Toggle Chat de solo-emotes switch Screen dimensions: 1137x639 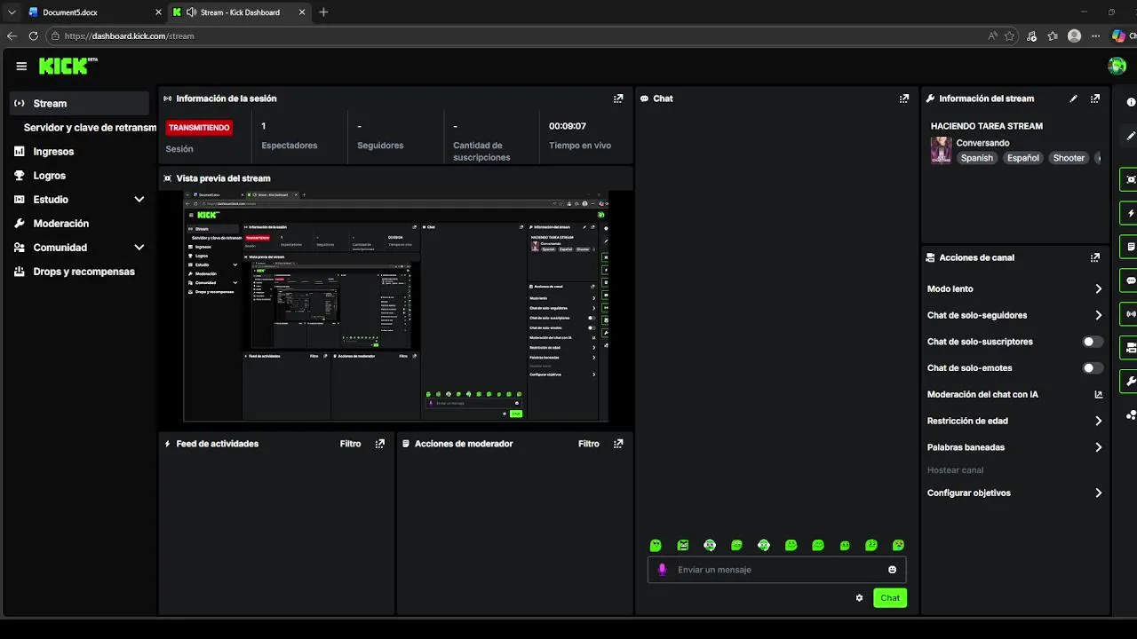click(x=1093, y=368)
